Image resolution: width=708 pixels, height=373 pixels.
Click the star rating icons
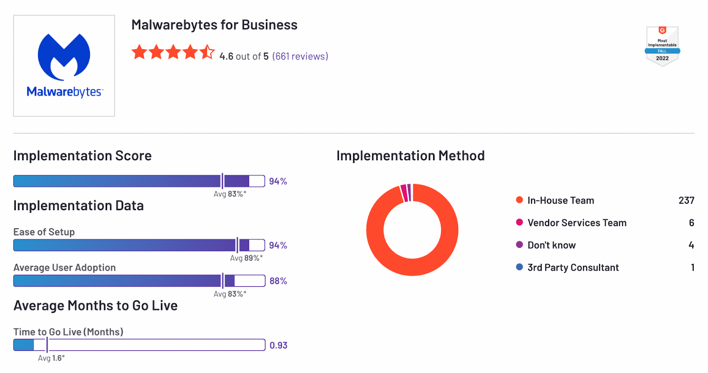click(x=173, y=52)
